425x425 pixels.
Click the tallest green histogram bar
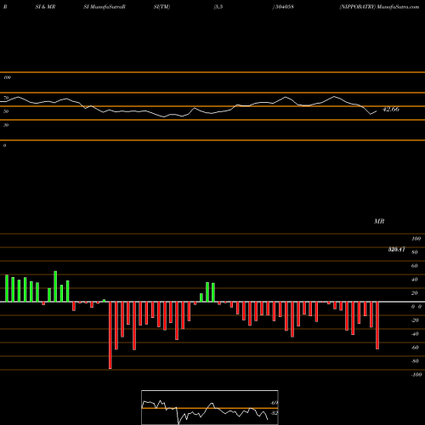55,286
